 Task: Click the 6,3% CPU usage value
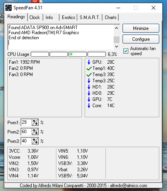(x=112, y=54)
